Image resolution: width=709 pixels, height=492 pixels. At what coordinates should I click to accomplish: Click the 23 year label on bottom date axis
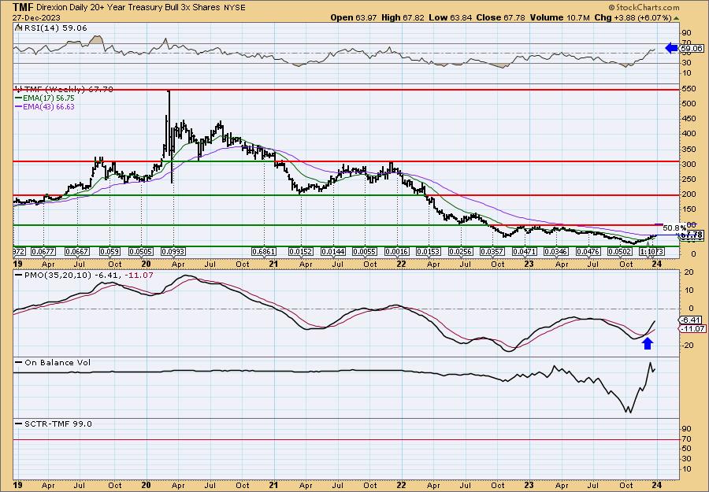[x=529, y=485]
